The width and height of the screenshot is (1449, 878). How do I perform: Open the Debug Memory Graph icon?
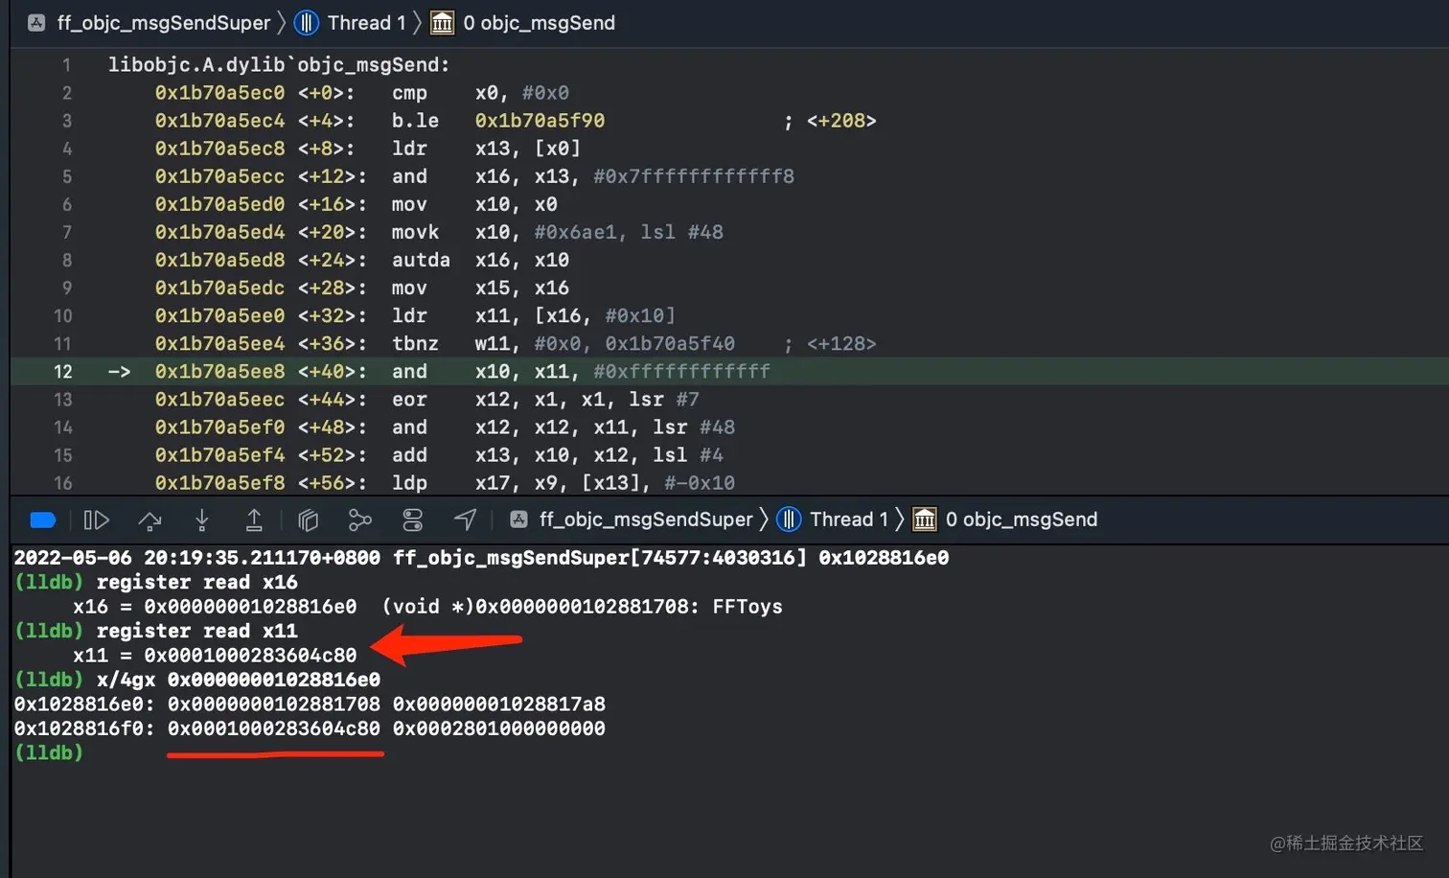pos(360,520)
